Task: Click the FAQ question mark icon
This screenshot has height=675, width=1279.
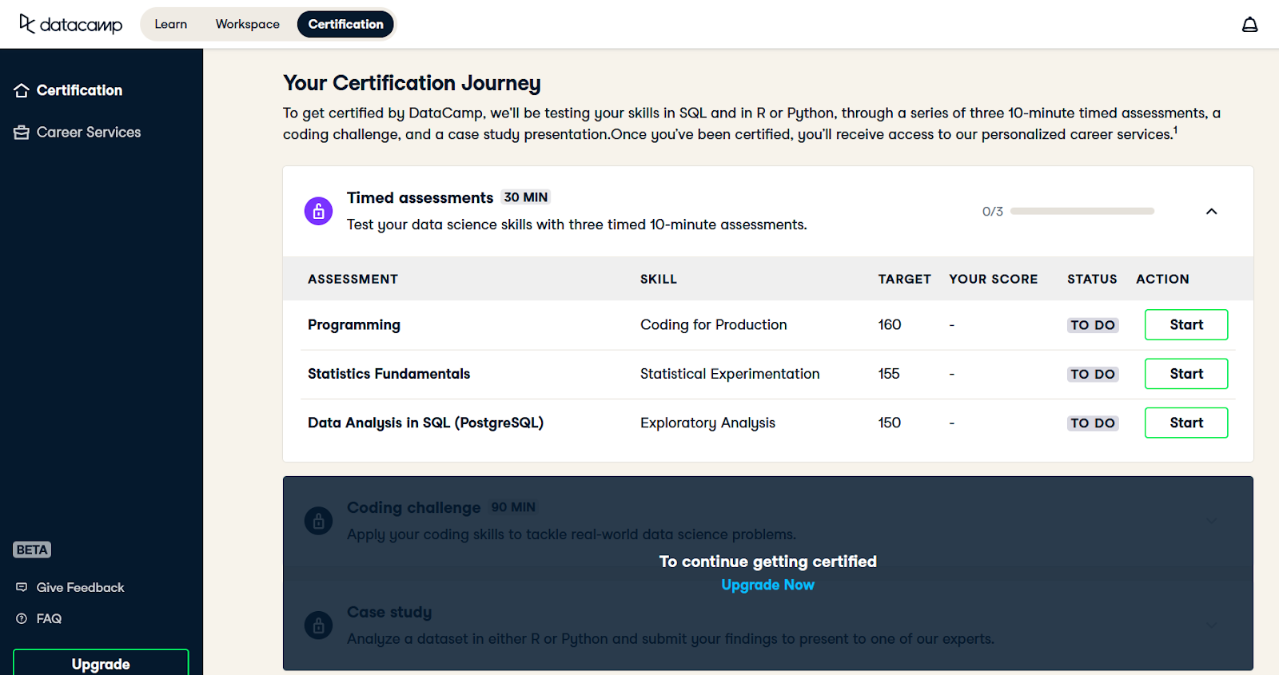Action: point(22,618)
